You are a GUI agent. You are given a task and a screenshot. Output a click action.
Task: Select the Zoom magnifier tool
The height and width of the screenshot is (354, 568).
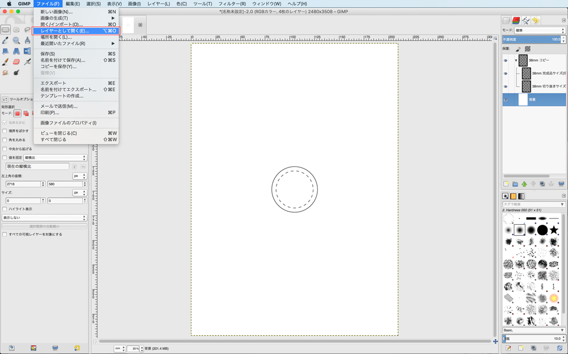click(x=16, y=40)
